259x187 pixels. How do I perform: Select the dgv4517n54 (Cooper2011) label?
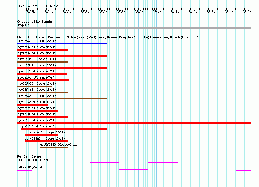(x=38, y=71)
